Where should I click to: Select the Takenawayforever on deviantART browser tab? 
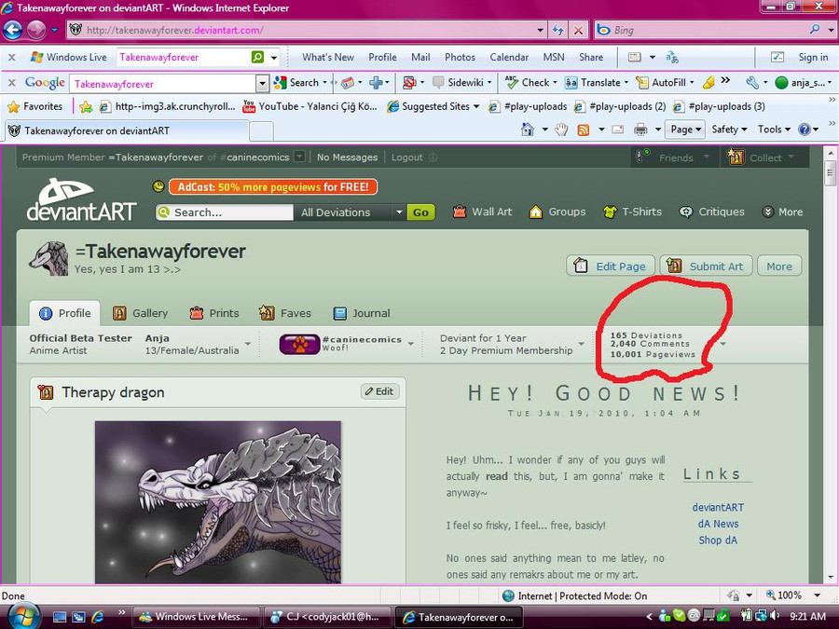127,130
